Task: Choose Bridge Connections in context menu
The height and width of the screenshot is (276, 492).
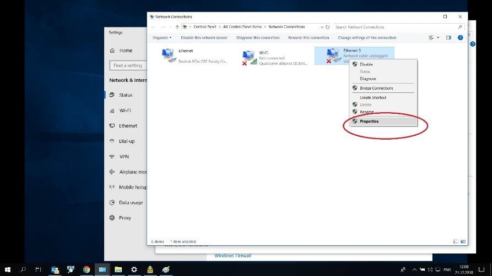Action: 383,88
